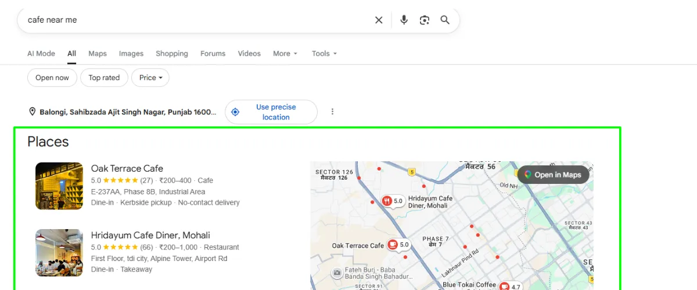Switch to AI Mode tab
697x290 pixels.
[x=41, y=53]
